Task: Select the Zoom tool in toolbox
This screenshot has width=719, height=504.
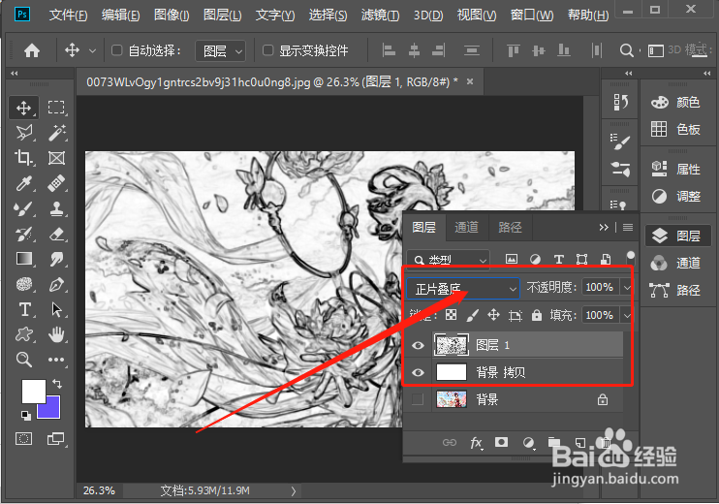Action: [24, 360]
